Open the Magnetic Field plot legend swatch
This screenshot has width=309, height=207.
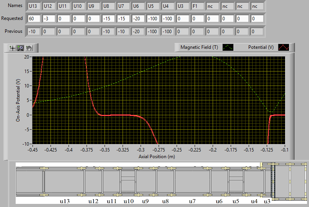[x=228, y=47]
